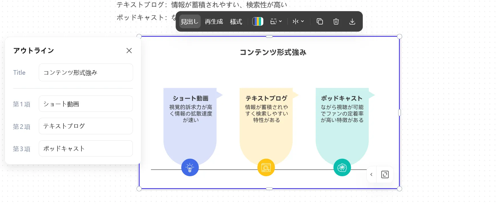Open the flip alignment dropdown
This screenshot has height=205, width=499.
[298, 21]
